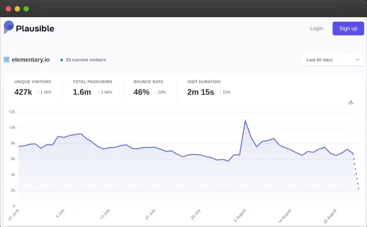Click the 2m 15s duration value
The image size is (367, 227).
click(x=201, y=92)
